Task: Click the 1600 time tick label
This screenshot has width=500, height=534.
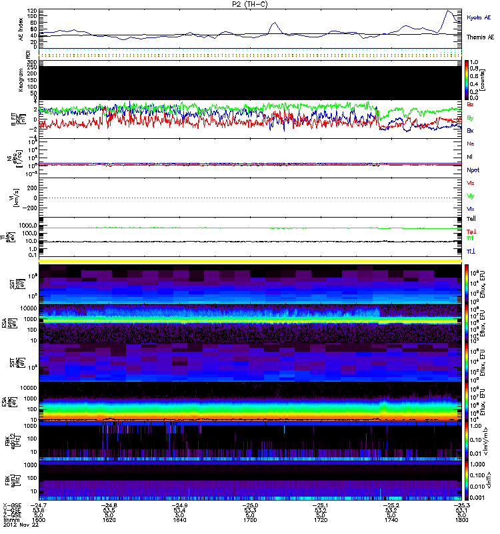Action: coord(39,520)
